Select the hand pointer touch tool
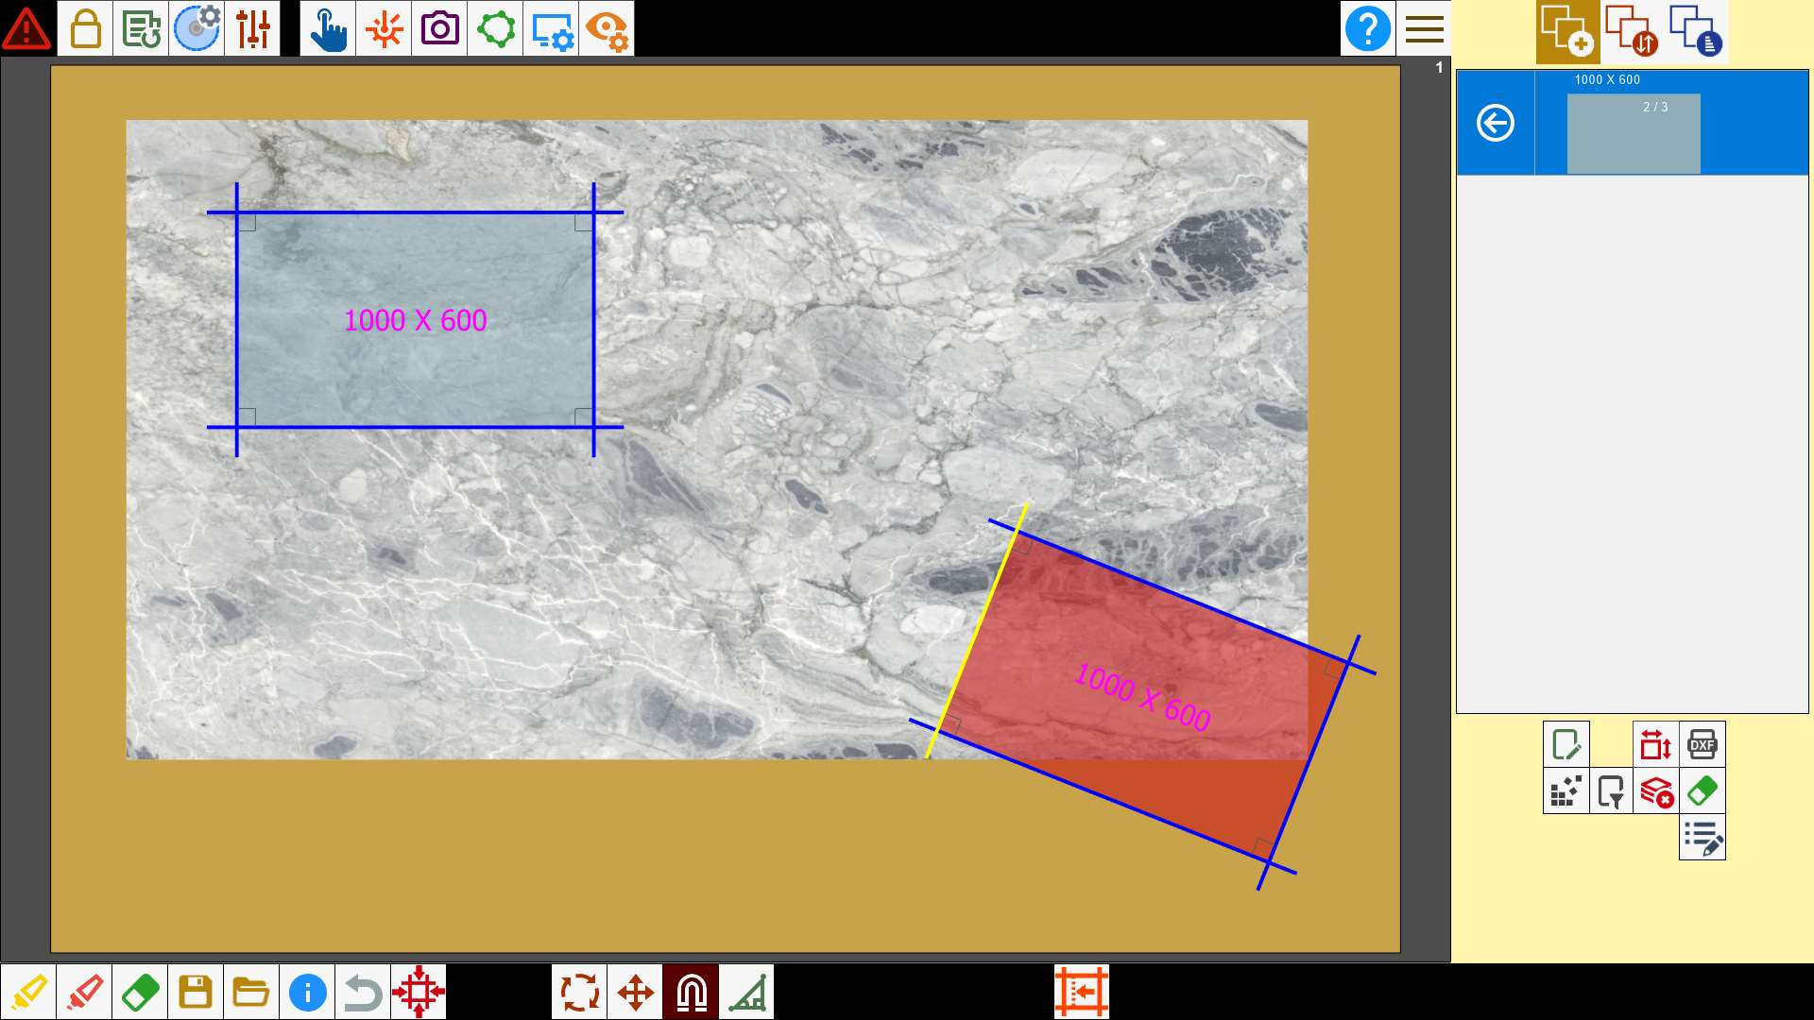Screen dimensions: 1814x1020 328,28
